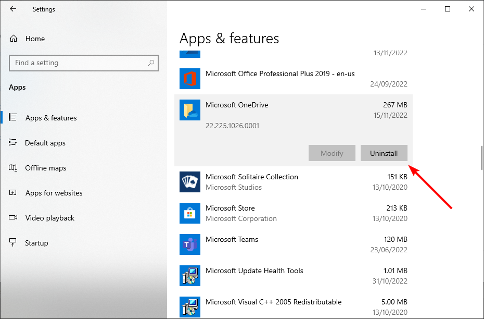Viewport: 484px width, 319px height.
Task: Maximize the Settings window
Action: click(448, 9)
